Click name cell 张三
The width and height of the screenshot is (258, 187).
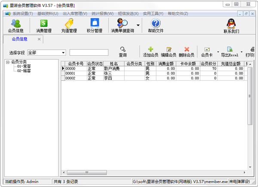(x=114, y=73)
